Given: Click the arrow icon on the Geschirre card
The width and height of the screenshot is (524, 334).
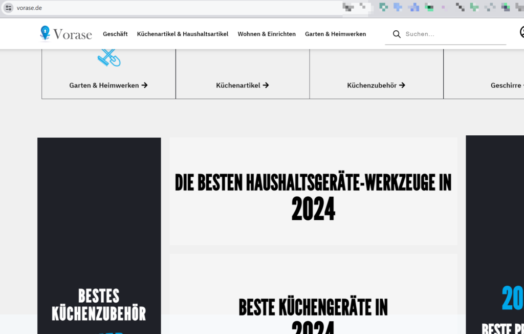Looking at the screenshot, I should 522,85.
